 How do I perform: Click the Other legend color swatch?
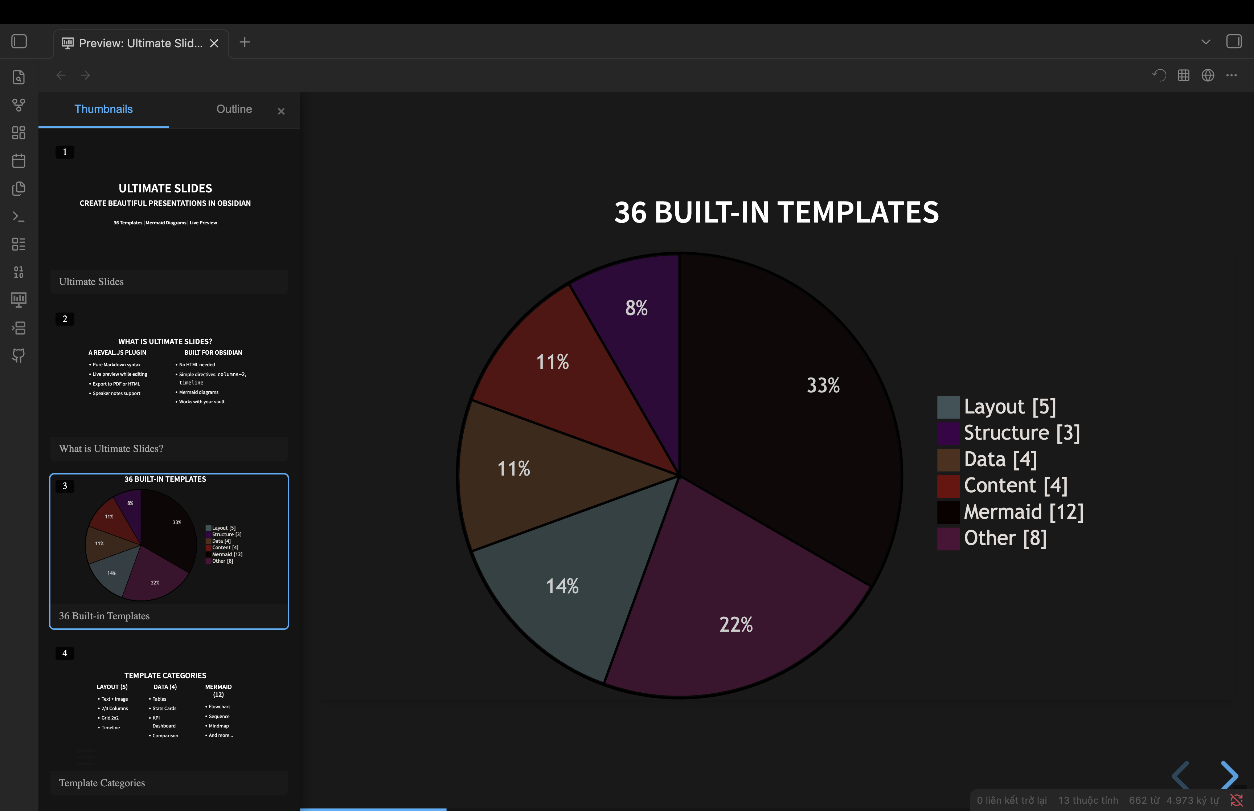coord(948,539)
